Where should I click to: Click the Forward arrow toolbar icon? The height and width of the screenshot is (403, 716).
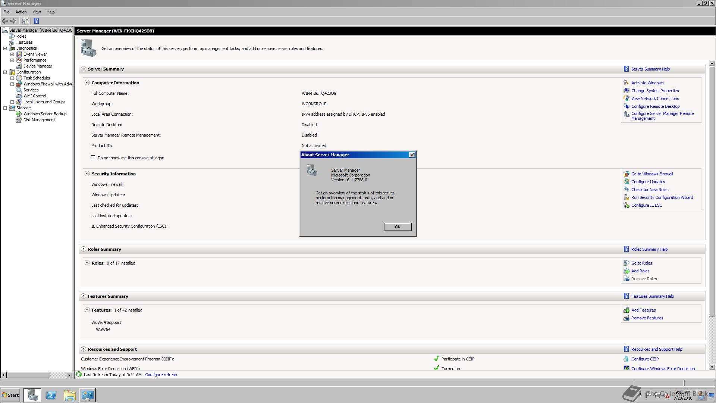pyautogui.click(x=13, y=21)
